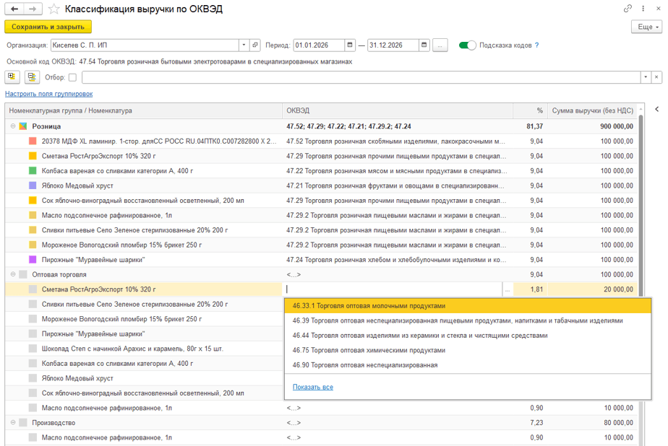Copy link using the chain icon
The height and width of the screenshot is (446, 668).
pyautogui.click(x=628, y=9)
